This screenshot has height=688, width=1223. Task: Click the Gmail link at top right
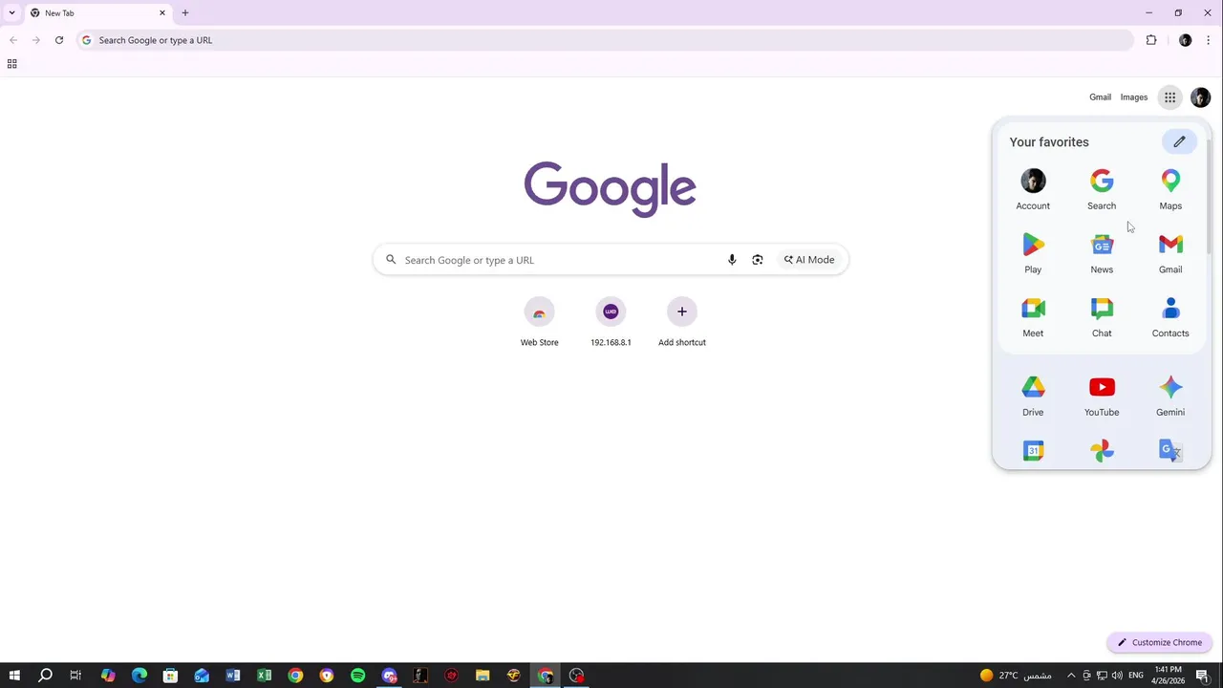(x=1100, y=97)
